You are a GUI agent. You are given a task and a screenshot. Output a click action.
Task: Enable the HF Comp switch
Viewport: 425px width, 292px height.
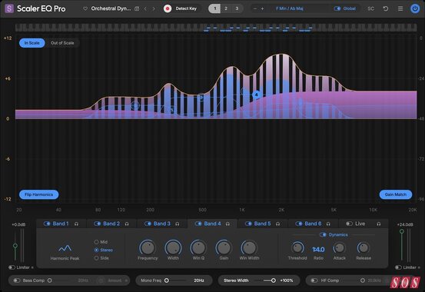coord(314,280)
